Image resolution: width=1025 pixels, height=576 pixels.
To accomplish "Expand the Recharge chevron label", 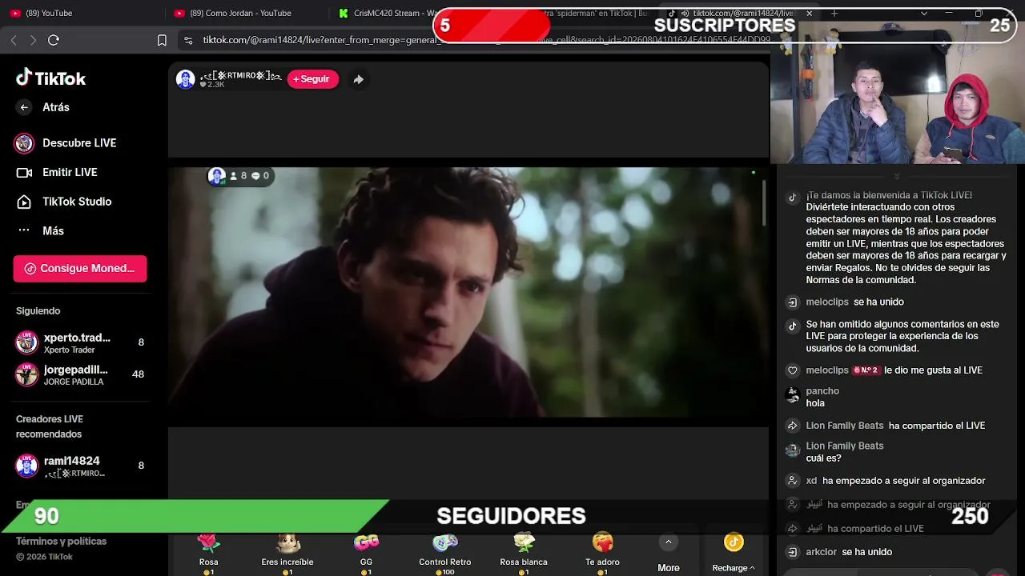I will click(x=734, y=568).
